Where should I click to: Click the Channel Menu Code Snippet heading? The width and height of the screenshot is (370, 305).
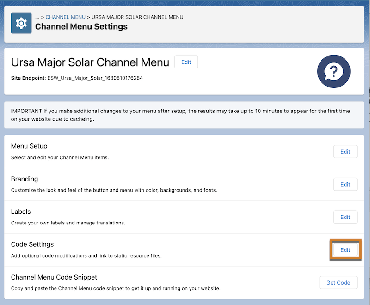(x=54, y=277)
